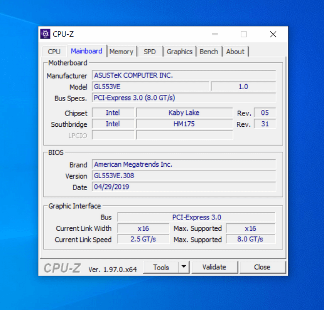The image size is (324, 310).
Task: Click the Validate button
Action: (214, 267)
